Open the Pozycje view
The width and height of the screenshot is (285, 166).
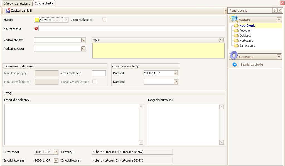tap(244, 31)
